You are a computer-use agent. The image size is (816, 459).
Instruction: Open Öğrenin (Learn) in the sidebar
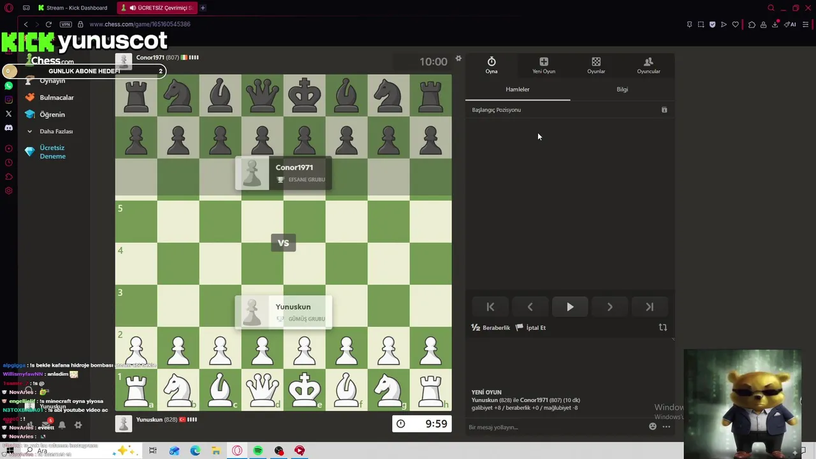pos(45,115)
